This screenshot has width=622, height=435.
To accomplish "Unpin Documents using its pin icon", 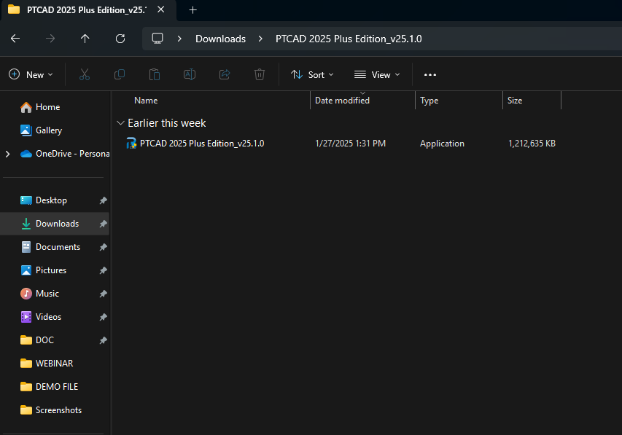I will [x=103, y=248].
